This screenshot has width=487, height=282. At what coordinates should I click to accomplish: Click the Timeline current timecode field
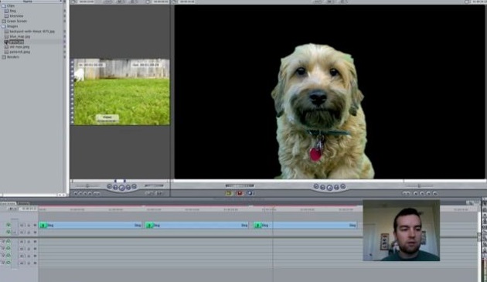29,209
